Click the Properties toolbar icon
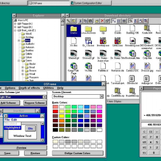 point(107,21)
